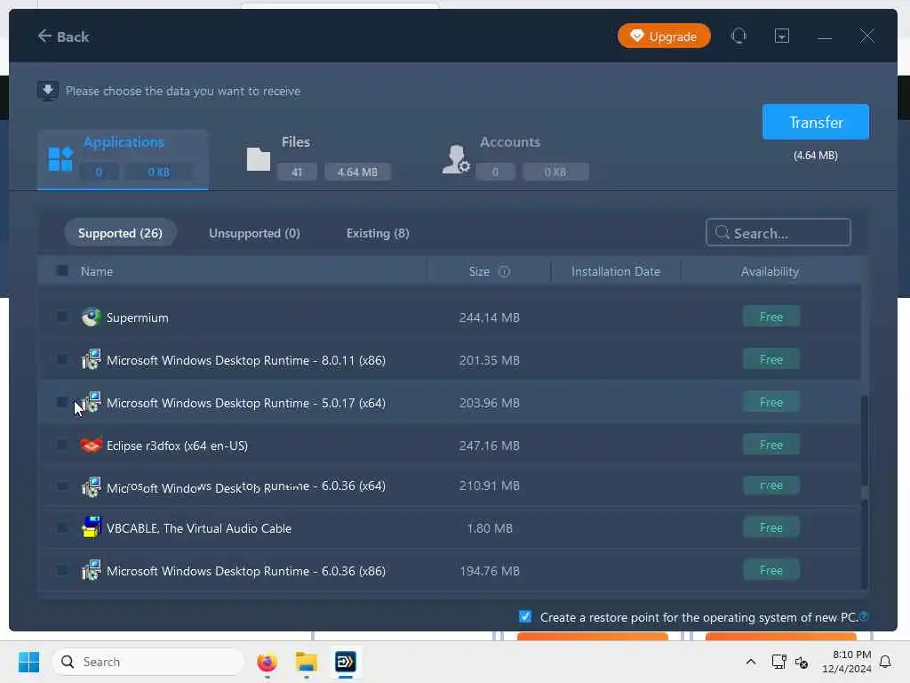This screenshot has width=910, height=683.
Task: Check Desktop Runtime 5.0.17 (x64) checkbox
Action: pos(62,403)
